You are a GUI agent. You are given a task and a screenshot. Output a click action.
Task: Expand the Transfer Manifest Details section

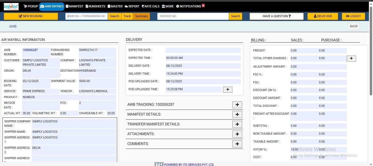[237, 124]
